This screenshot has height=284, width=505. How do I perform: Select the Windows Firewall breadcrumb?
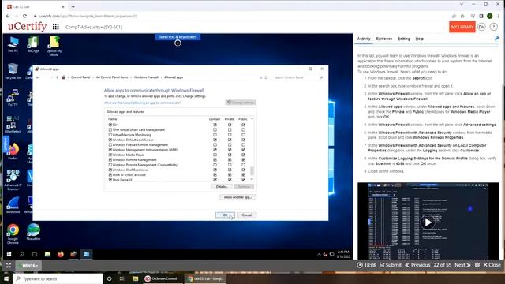pyautogui.click(x=146, y=77)
